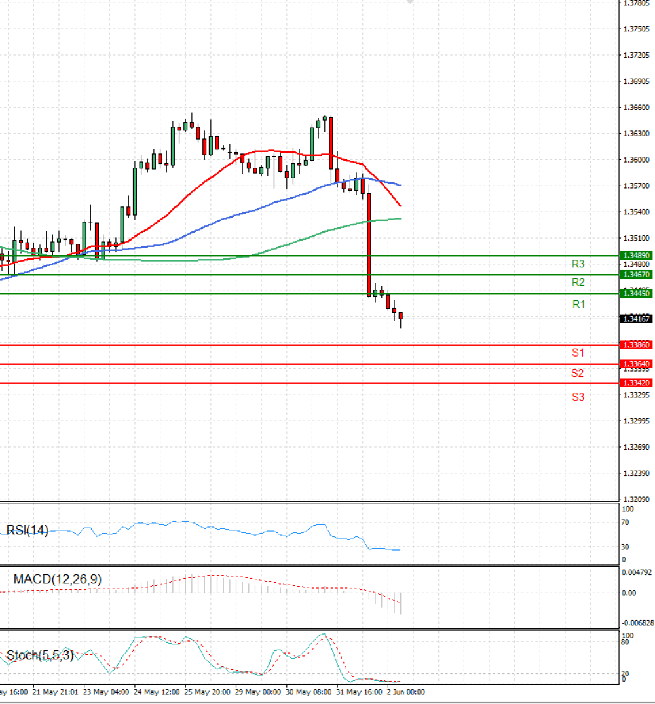Viewport: 655px width, 704px height.
Task: Click the MACD(12,26,9) indicator label
Action: pyautogui.click(x=58, y=579)
